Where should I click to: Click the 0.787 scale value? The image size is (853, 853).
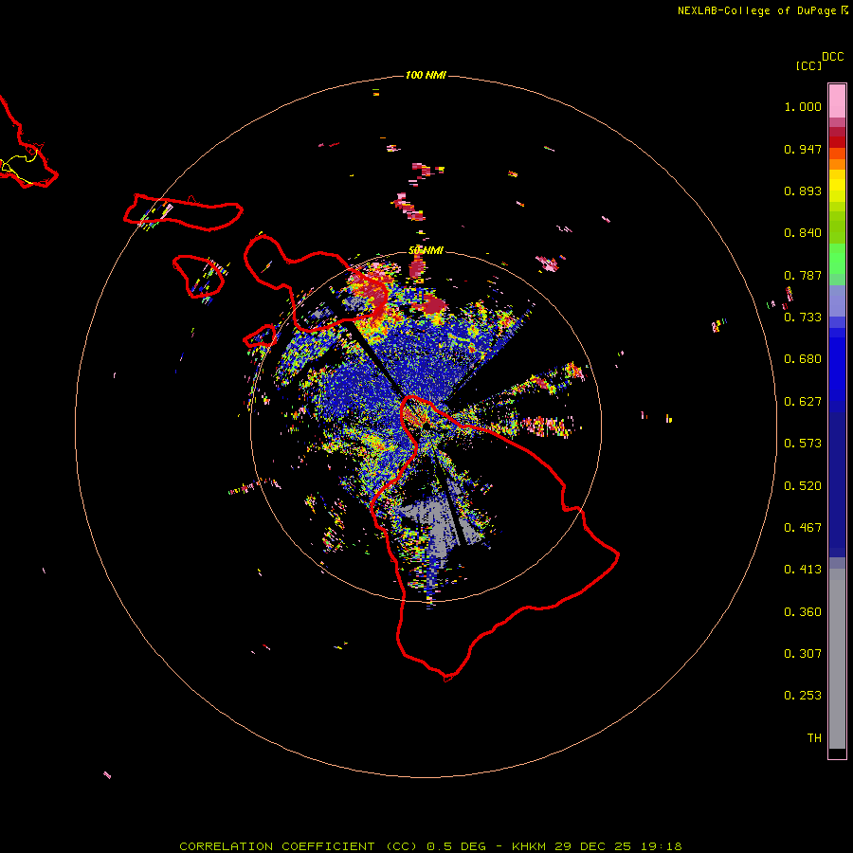coord(803,275)
